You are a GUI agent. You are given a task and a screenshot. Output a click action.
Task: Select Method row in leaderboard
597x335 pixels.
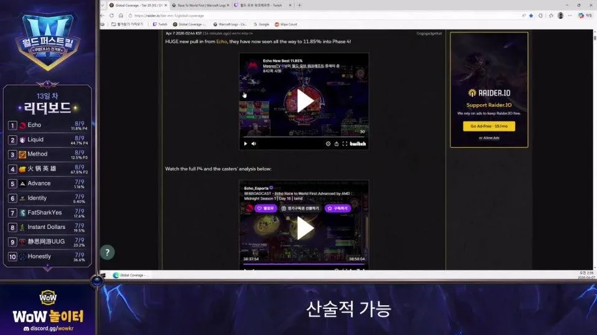point(48,154)
